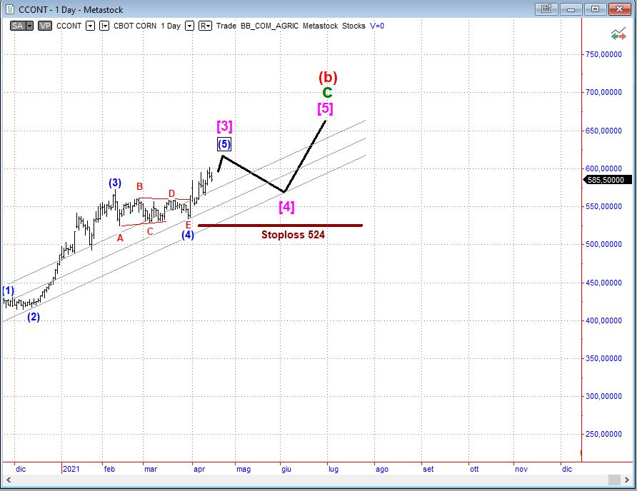Close the CCONT chart window
The height and width of the screenshot is (491, 637).
tap(619, 9)
